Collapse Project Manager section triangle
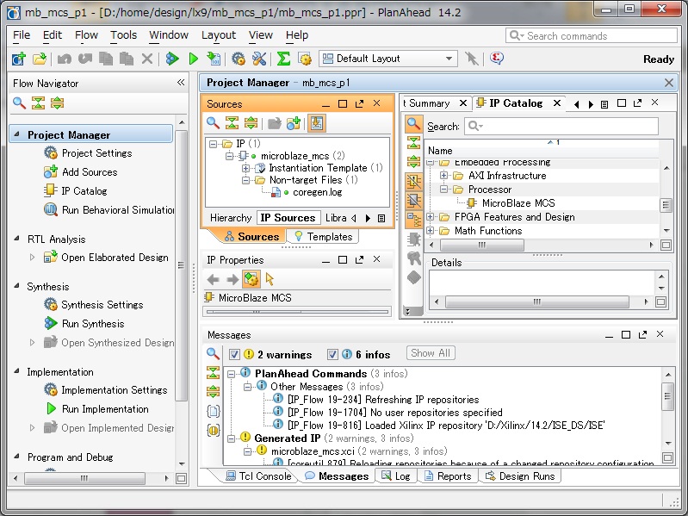This screenshot has width=688, height=516. (x=16, y=134)
